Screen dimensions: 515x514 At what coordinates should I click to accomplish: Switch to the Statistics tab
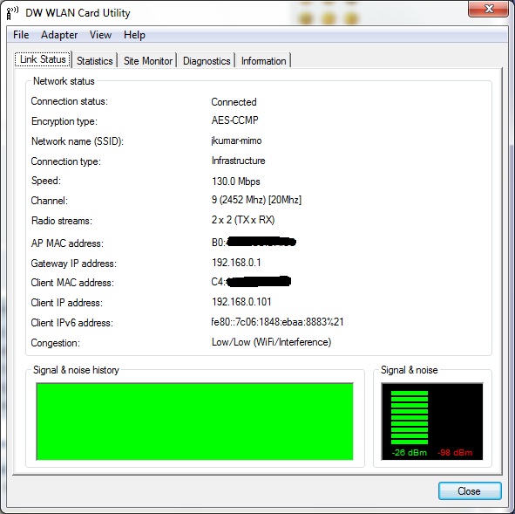(95, 61)
